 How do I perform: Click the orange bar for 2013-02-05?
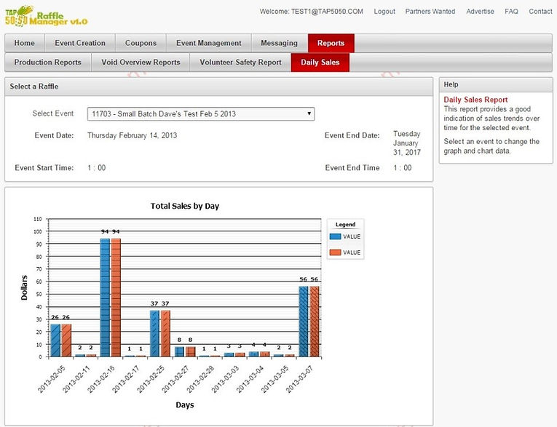66,340
